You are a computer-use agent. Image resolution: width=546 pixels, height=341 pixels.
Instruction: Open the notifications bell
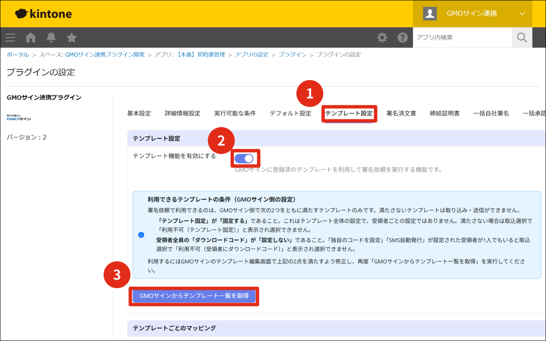[51, 38]
